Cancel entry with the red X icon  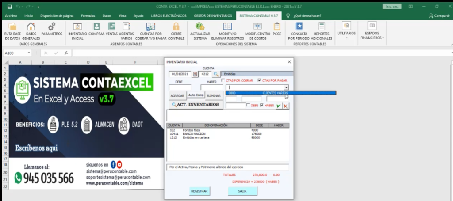[x=285, y=106]
